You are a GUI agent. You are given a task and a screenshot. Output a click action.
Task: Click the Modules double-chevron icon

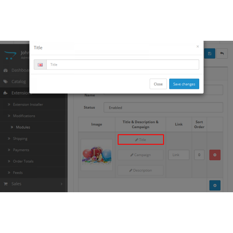[x=12, y=127]
